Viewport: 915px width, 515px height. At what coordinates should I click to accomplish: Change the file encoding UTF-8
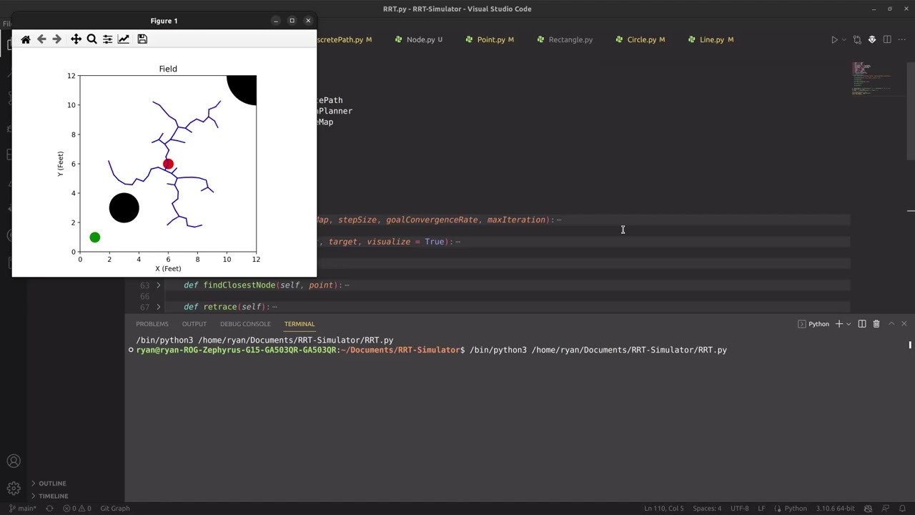coord(739,509)
